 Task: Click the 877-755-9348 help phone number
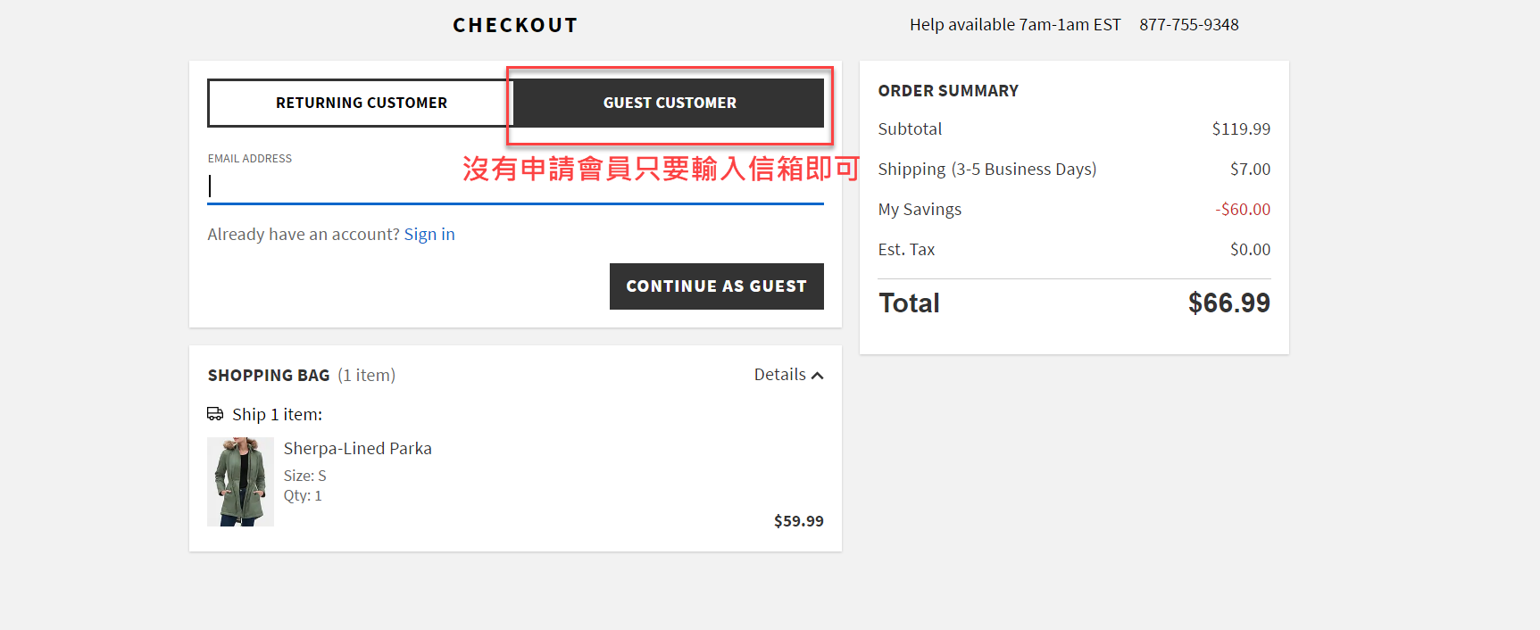(1188, 25)
